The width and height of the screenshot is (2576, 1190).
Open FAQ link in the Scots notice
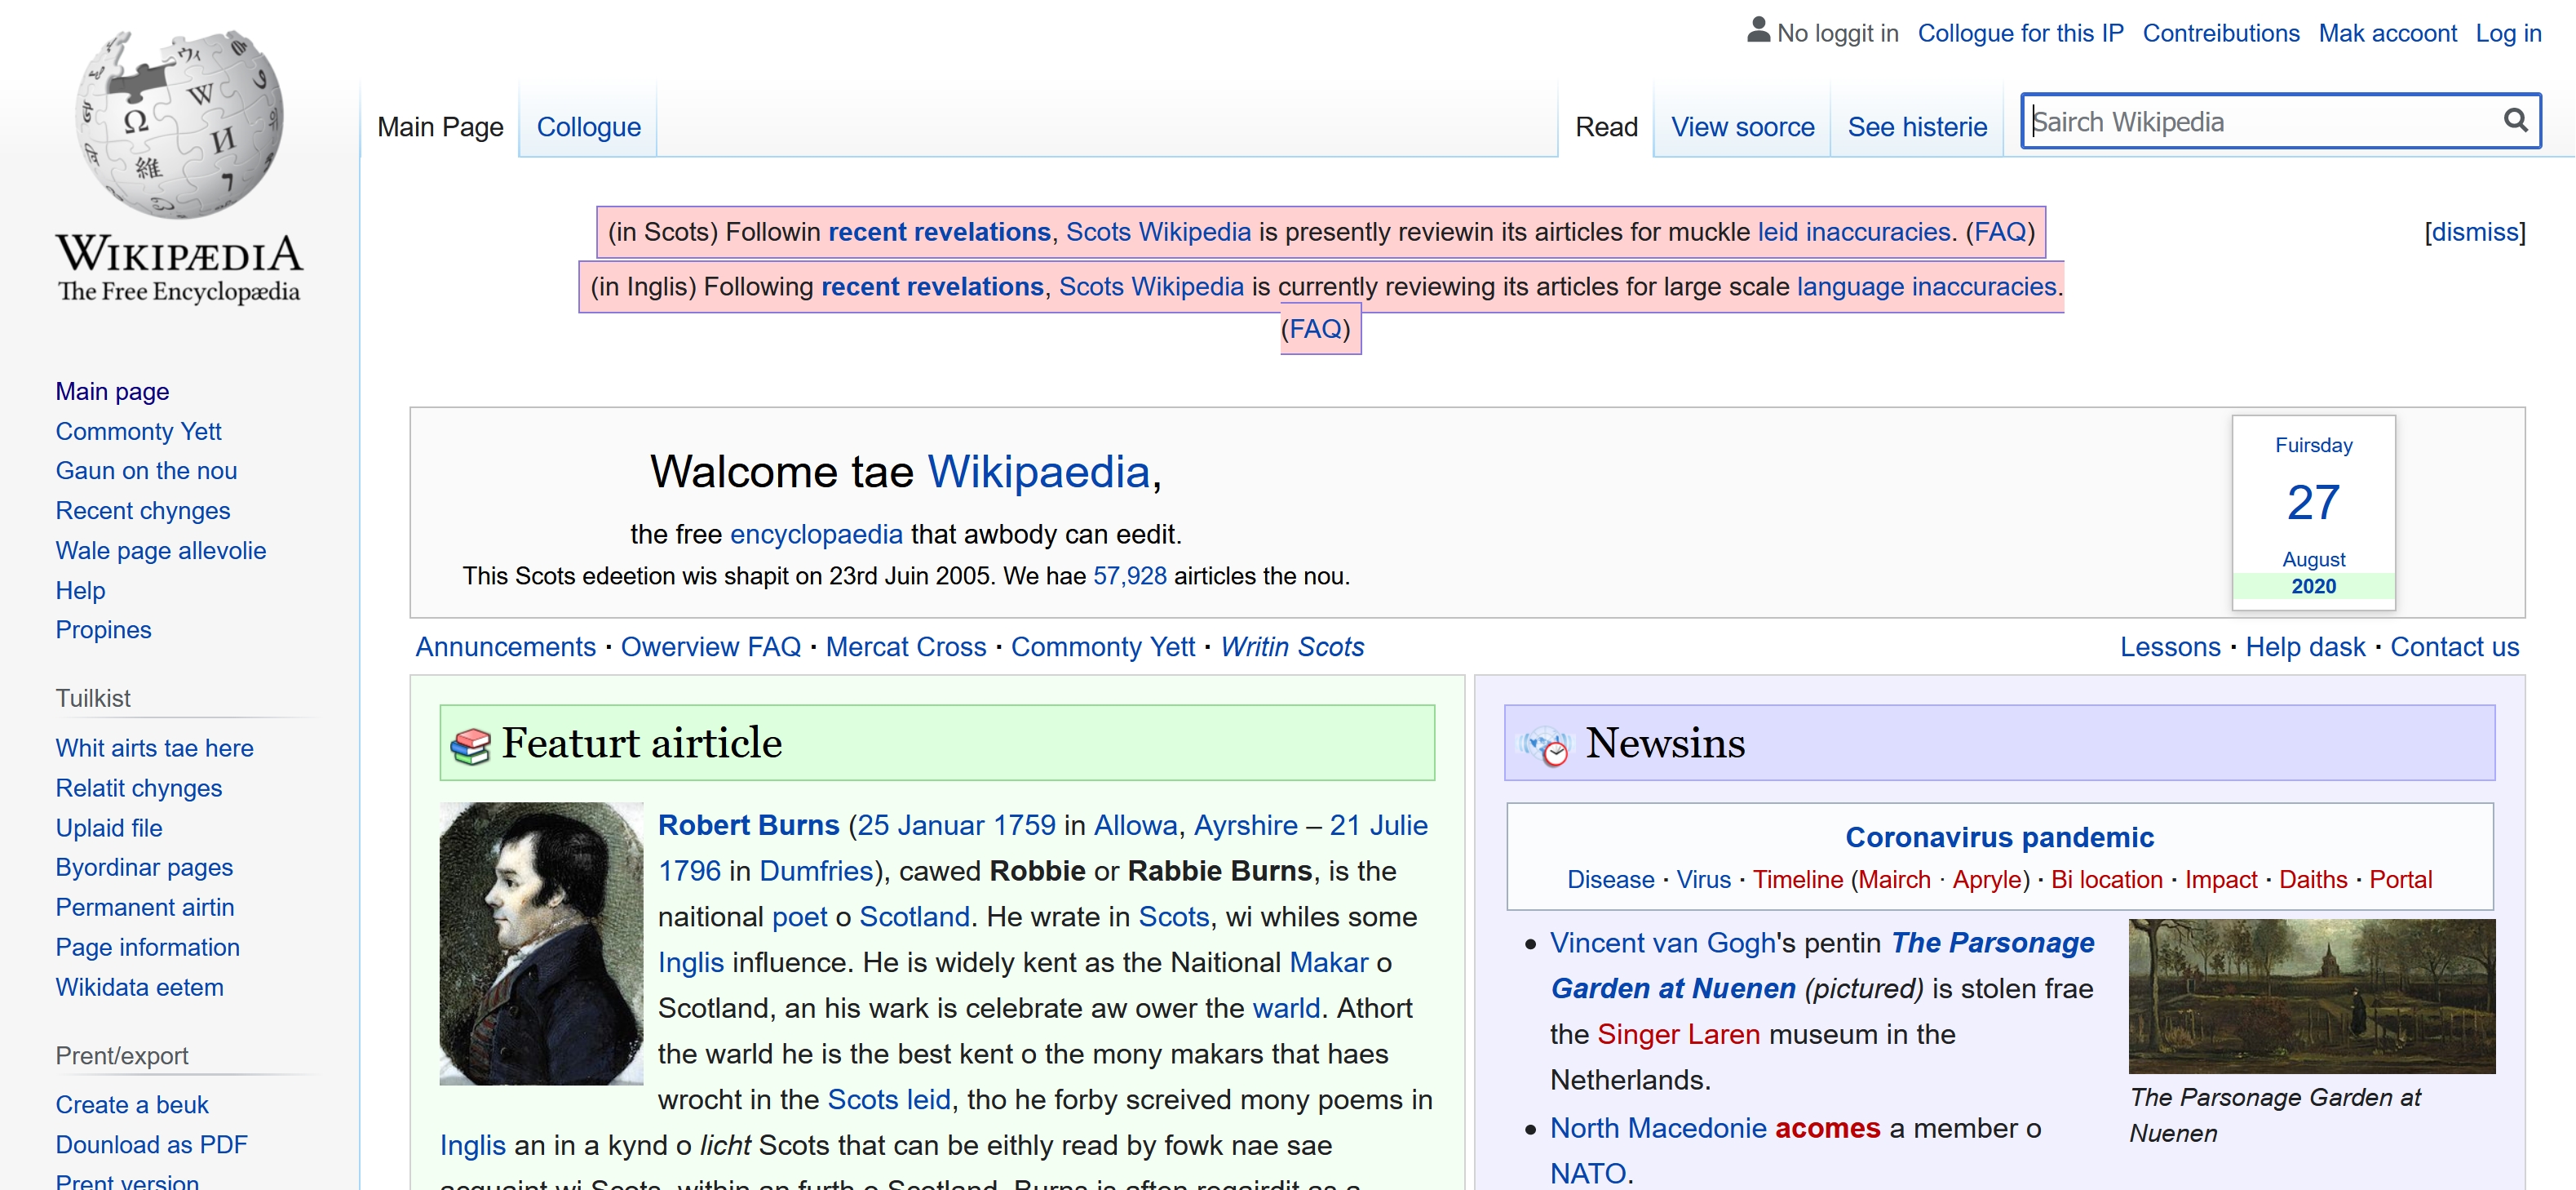(2000, 232)
